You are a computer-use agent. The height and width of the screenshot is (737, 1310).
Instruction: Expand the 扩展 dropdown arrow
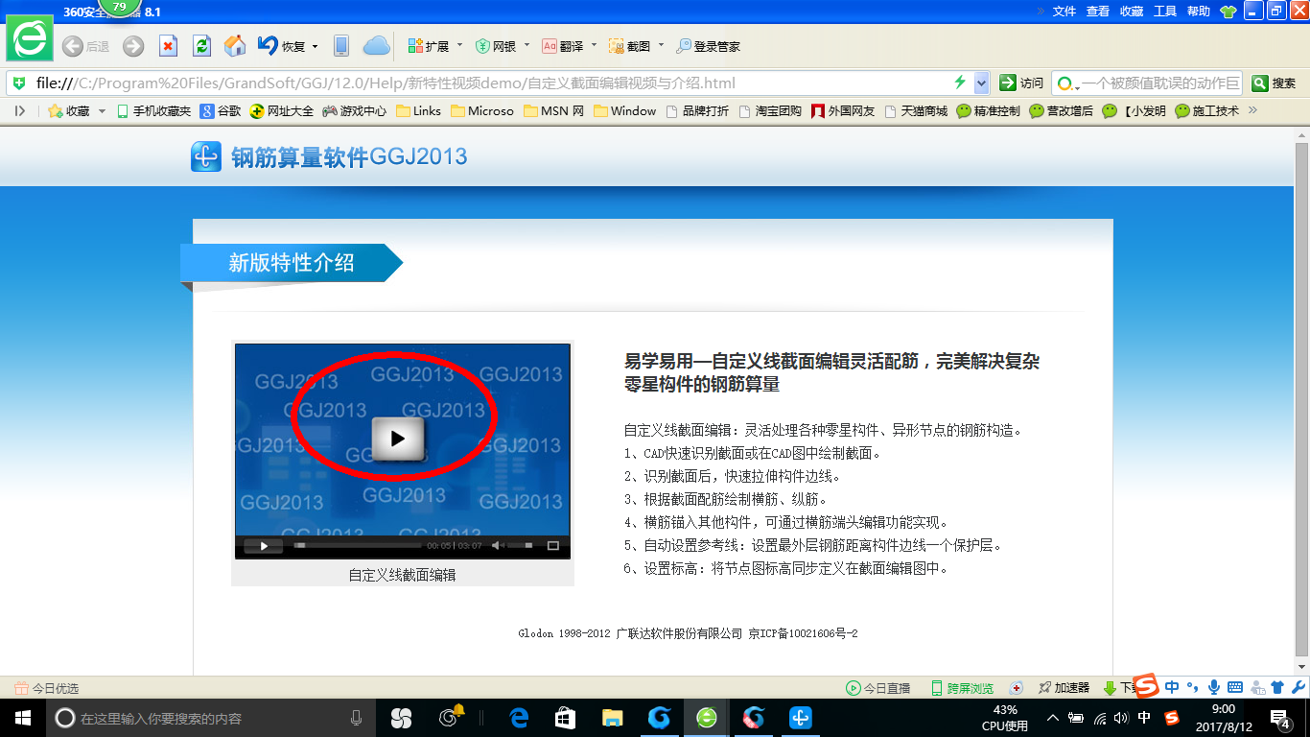[x=459, y=45]
